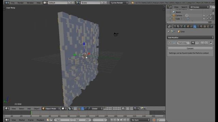Toggle ParticleSystem modifier render visibility
Screen dimensions: 218x122
pyautogui.click(x=193, y=43)
